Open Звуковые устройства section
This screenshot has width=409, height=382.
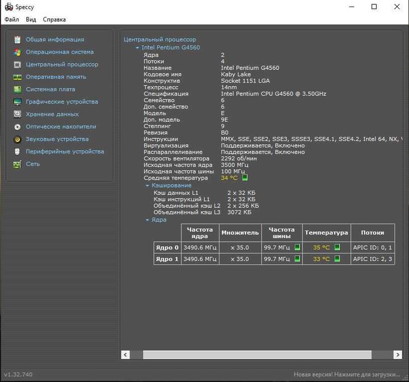click(x=57, y=139)
